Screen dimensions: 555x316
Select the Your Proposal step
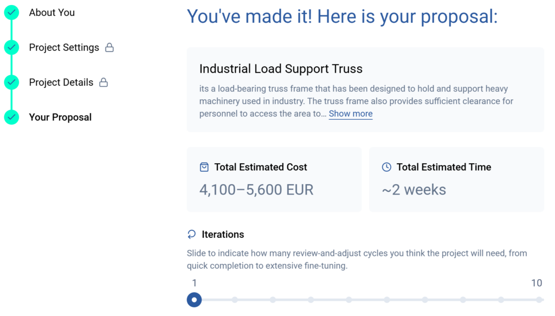(x=60, y=117)
